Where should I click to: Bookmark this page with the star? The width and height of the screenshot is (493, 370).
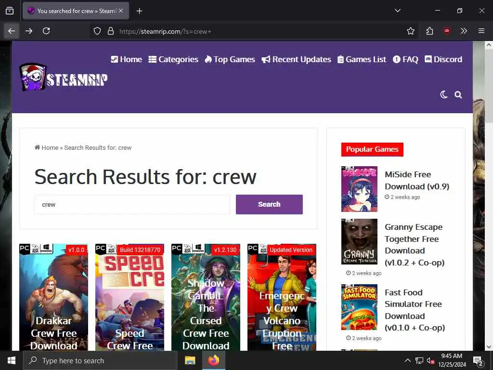click(410, 31)
